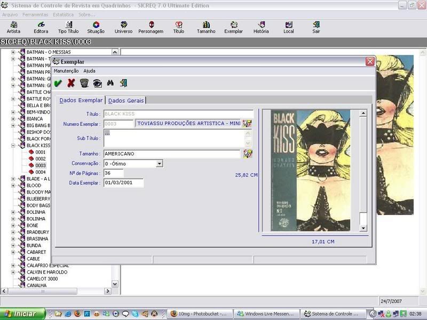Click the Nº de Páginas field
The height and width of the screenshot is (320, 427).
click(x=114, y=173)
